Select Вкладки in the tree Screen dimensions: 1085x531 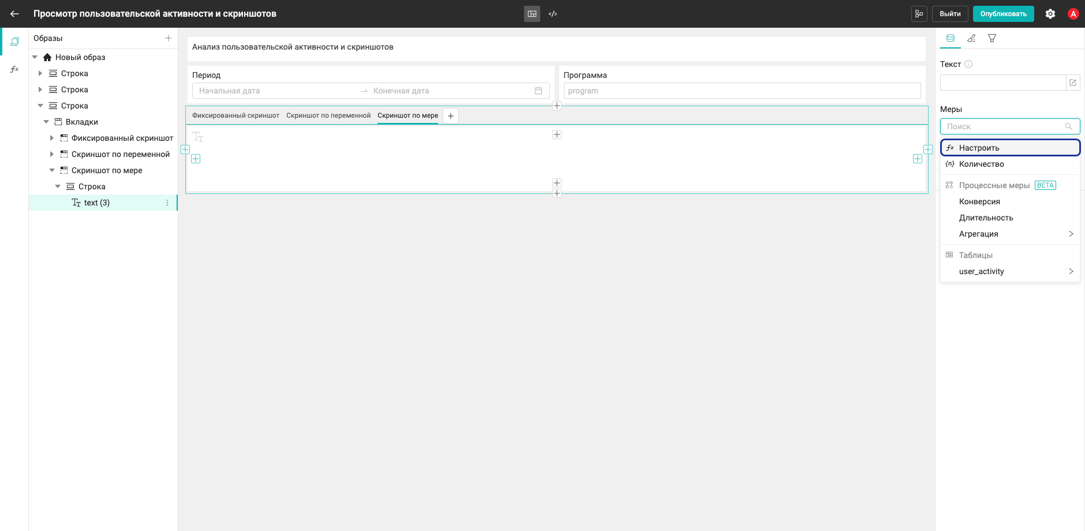click(x=82, y=122)
